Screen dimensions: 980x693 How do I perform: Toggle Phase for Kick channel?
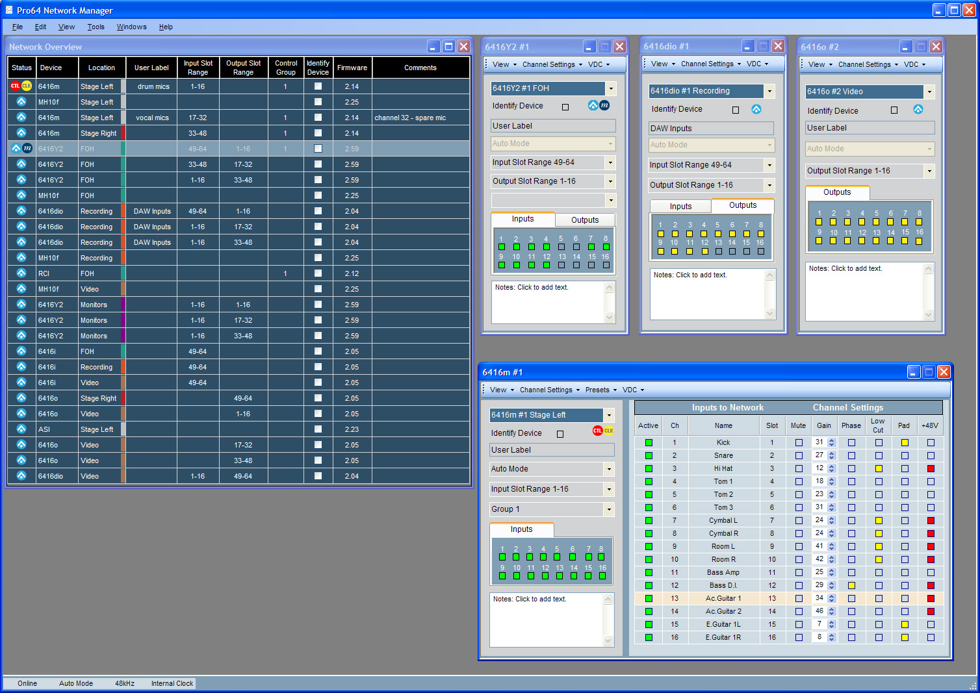pyautogui.click(x=851, y=442)
